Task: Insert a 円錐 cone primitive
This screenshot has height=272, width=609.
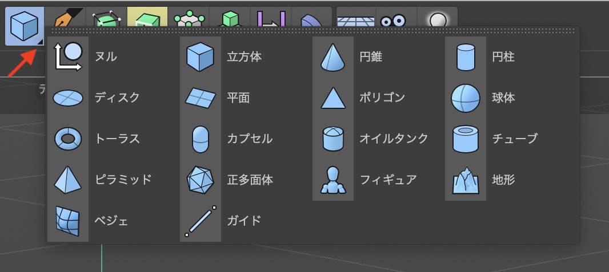Action: [333, 57]
